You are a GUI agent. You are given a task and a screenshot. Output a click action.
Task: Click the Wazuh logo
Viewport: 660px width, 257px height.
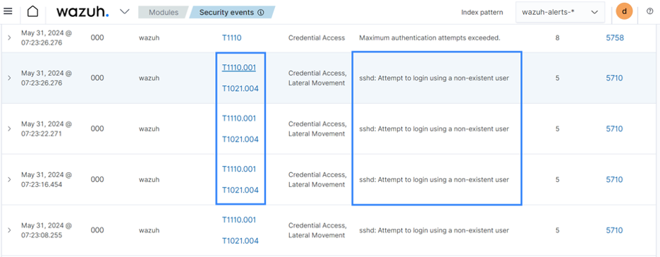pos(82,12)
